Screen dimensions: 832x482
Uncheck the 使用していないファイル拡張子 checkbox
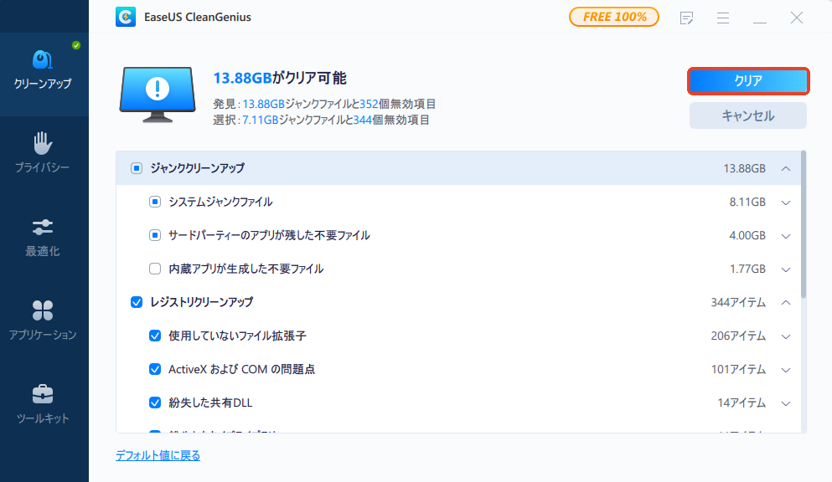pyautogui.click(x=154, y=336)
